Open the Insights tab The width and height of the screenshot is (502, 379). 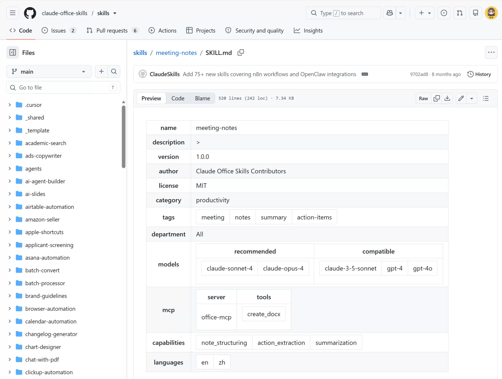point(308,31)
